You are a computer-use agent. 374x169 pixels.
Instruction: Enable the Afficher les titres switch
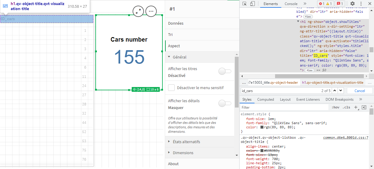coord(225,71)
